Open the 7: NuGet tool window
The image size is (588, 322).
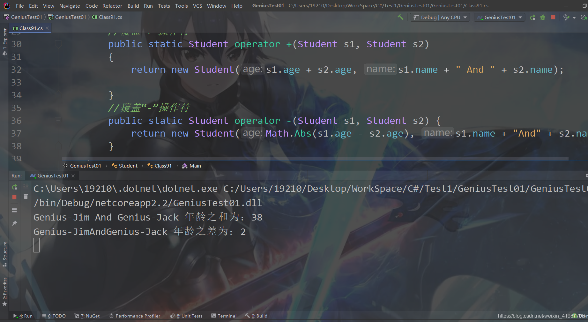[x=87, y=316]
